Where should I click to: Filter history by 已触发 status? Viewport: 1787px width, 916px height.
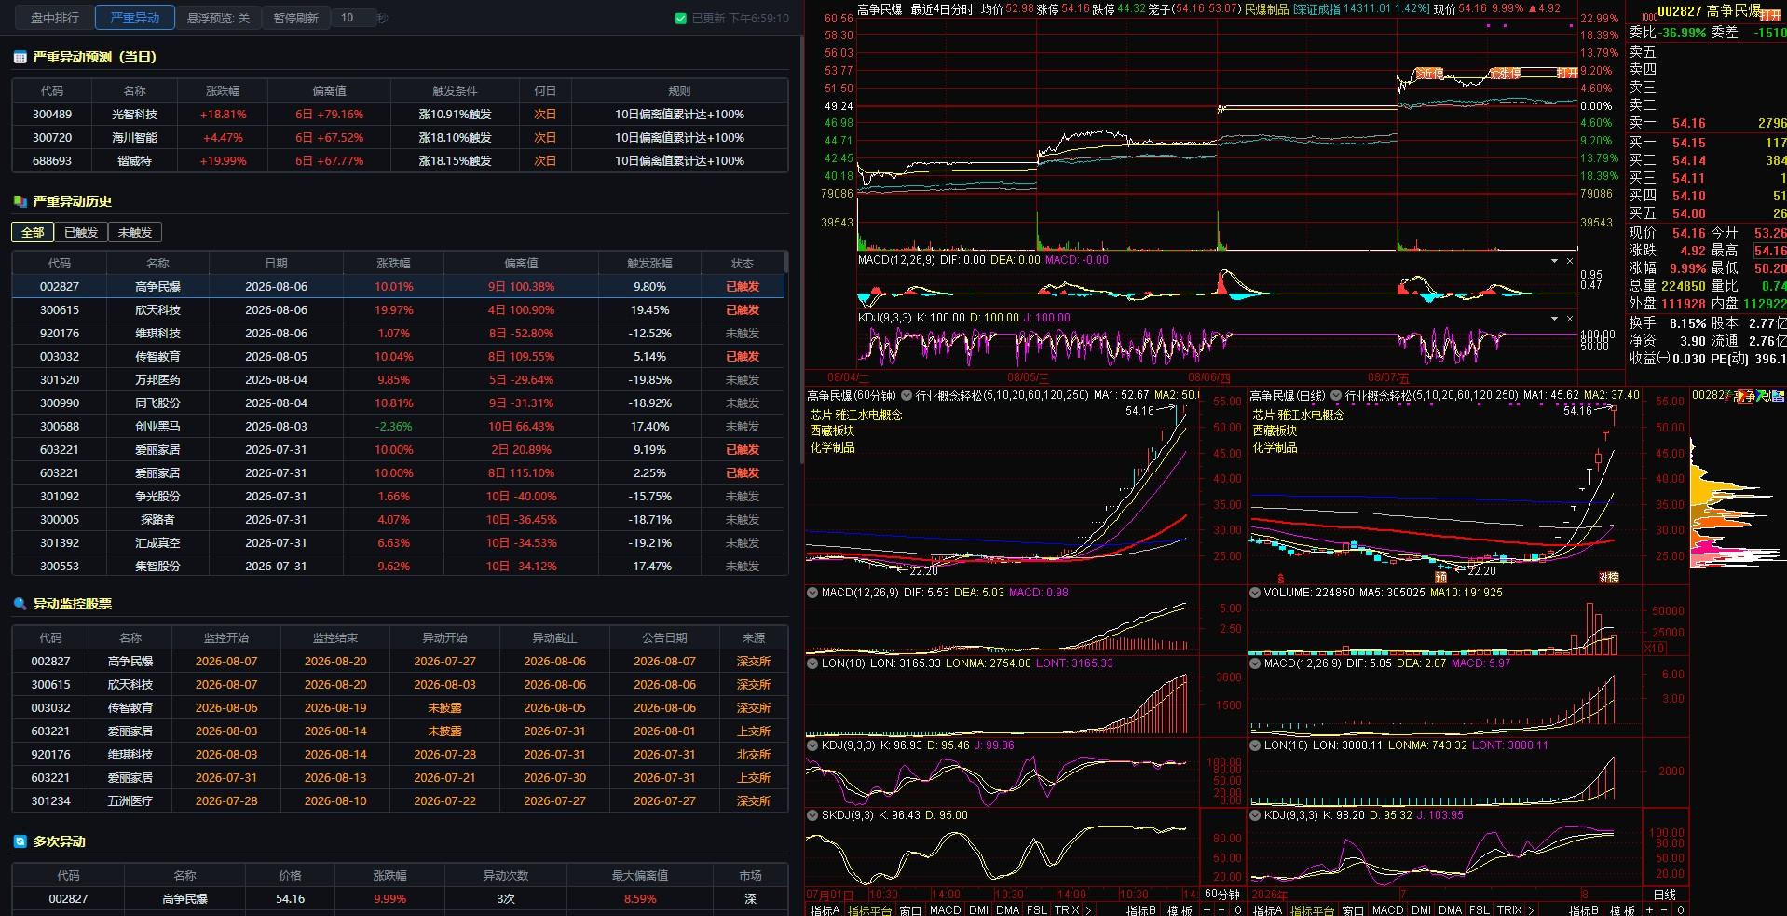tap(81, 233)
